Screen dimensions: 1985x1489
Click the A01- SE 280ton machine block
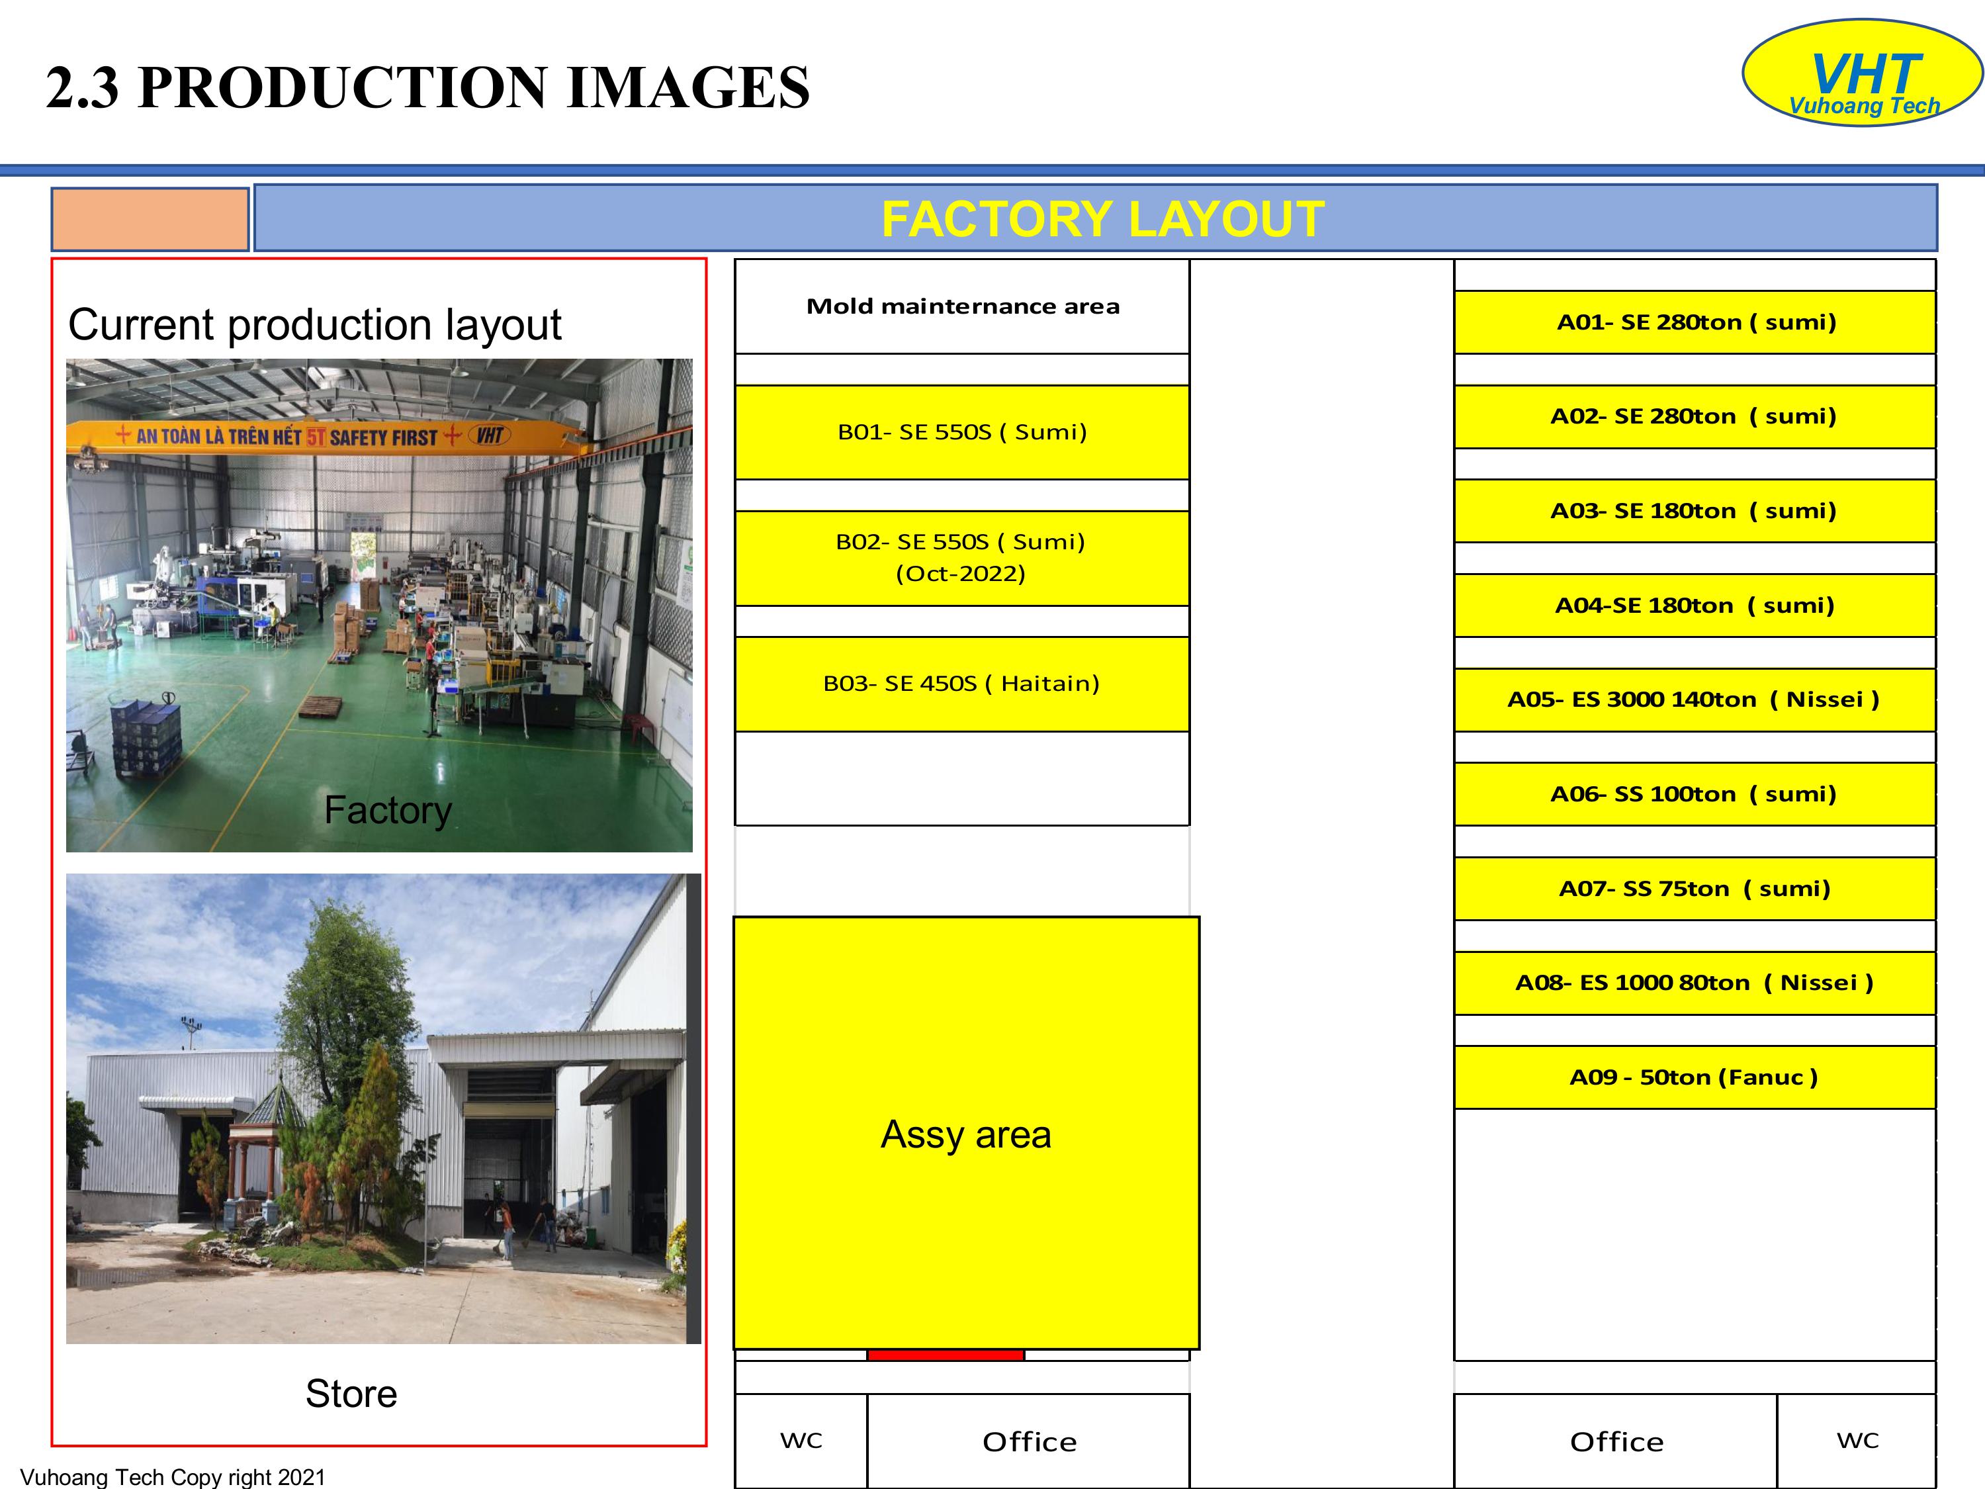click(1695, 322)
